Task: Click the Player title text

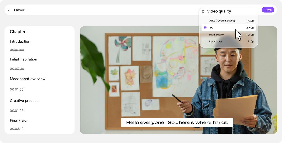Action: (x=19, y=10)
